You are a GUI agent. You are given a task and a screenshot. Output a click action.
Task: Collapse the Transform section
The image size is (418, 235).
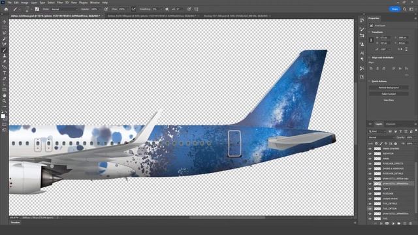click(370, 32)
